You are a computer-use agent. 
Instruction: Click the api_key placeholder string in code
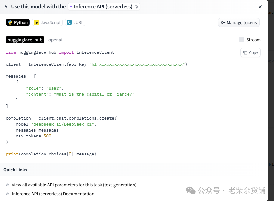137,64
